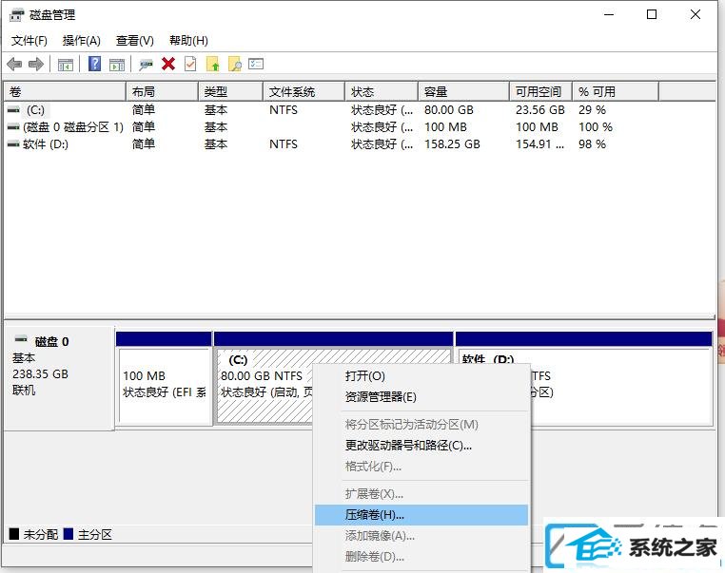Open the 文件(F) menu

tap(29, 41)
